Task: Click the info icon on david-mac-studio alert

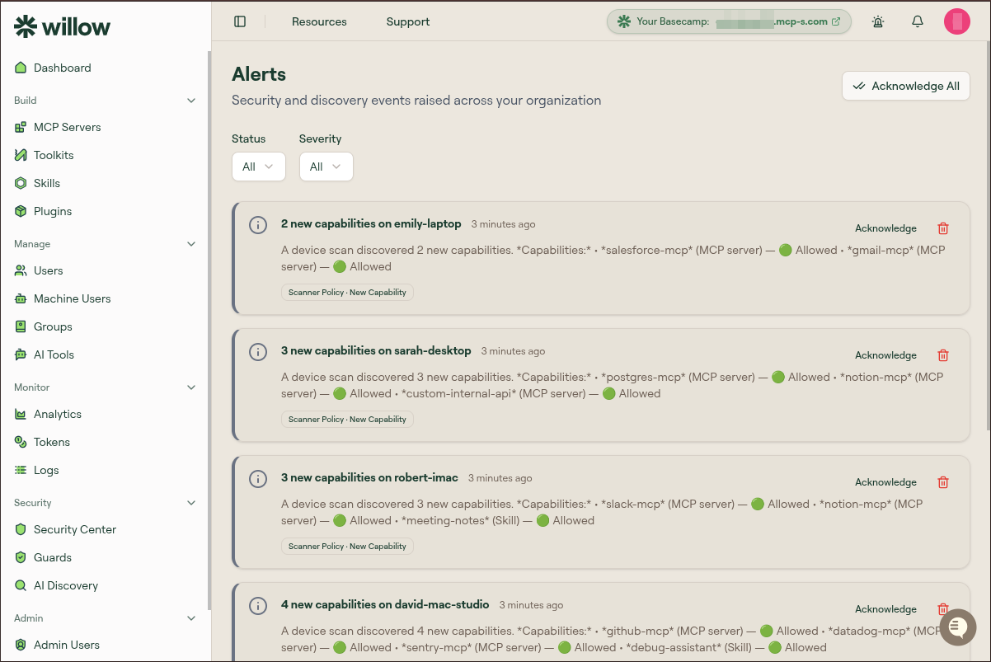Action: [x=258, y=606]
